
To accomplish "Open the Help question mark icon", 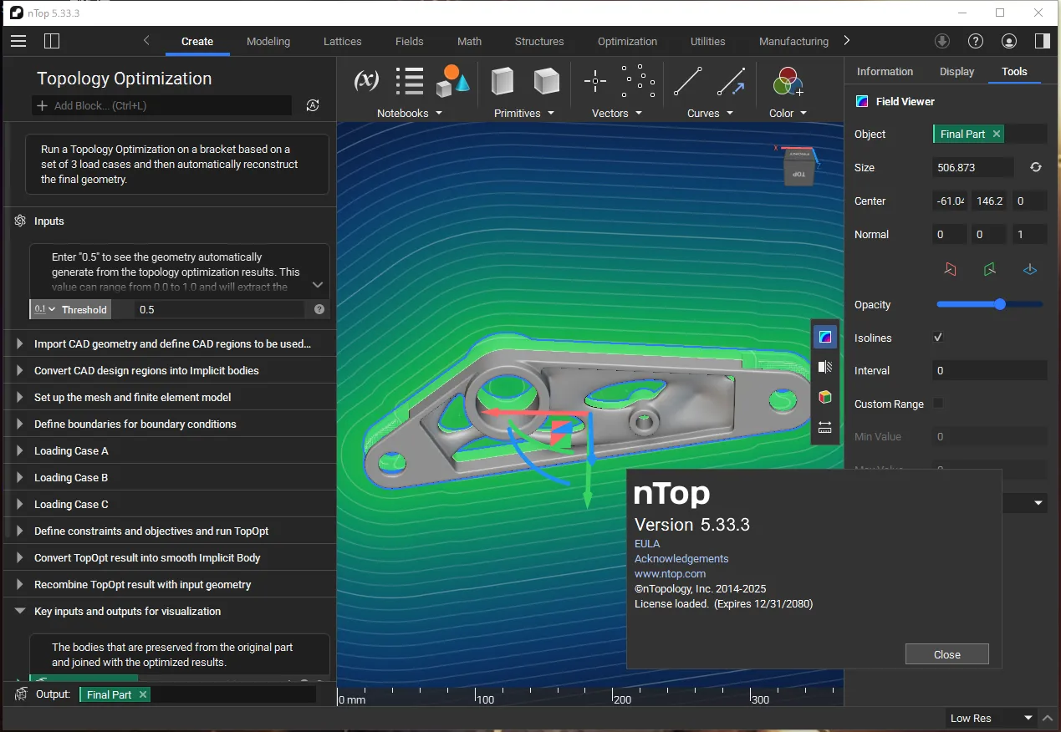I will tap(975, 41).
